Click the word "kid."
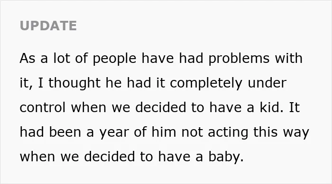Image resolution: width=332 pixels, height=184 pixels. (272, 107)
